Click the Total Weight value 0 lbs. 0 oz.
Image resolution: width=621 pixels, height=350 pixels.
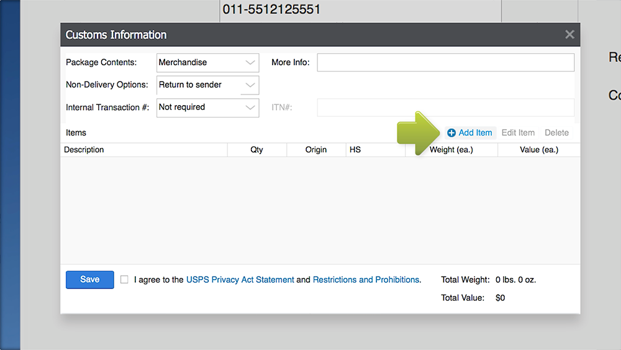pyautogui.click(x=515, y=280)
